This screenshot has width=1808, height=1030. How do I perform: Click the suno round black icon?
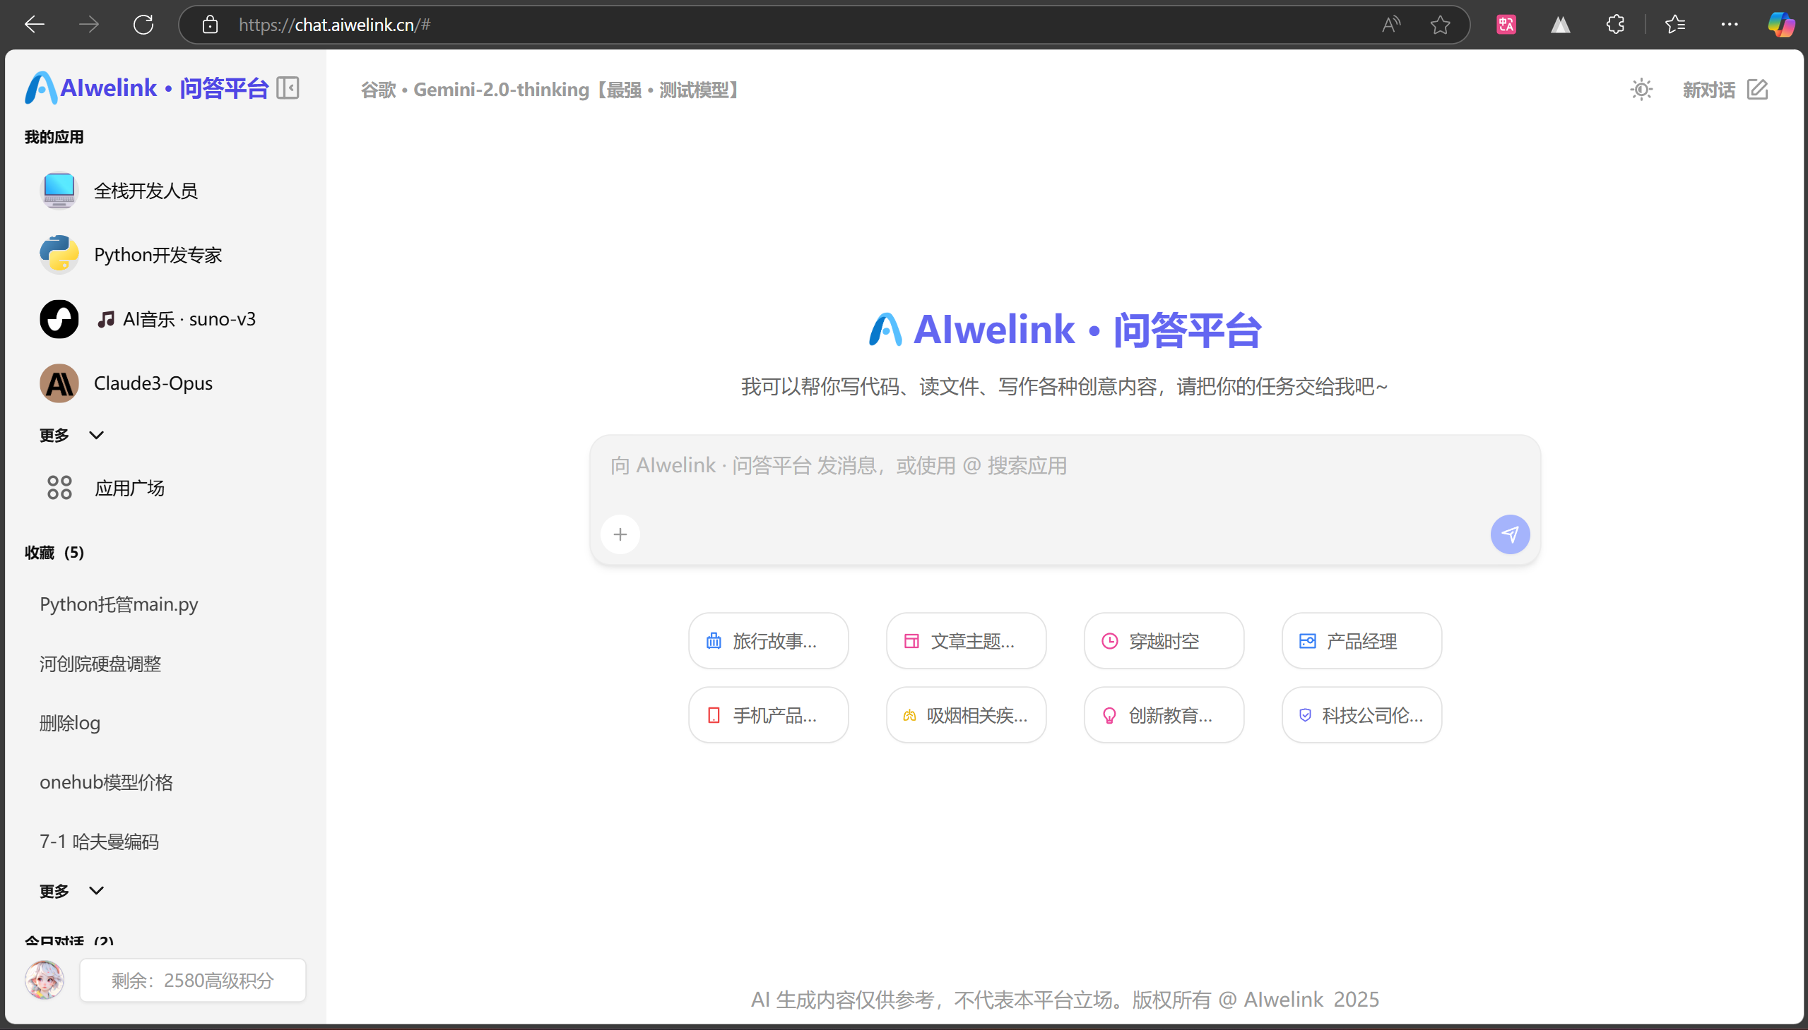(x=59, y=319)
